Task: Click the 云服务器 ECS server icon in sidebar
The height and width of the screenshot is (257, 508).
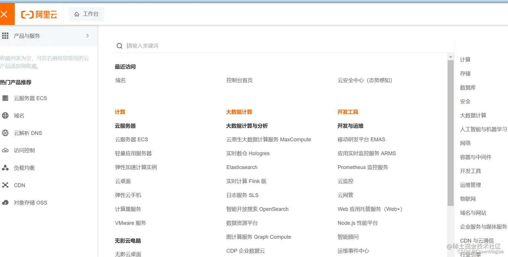Action: click(5, 98)
